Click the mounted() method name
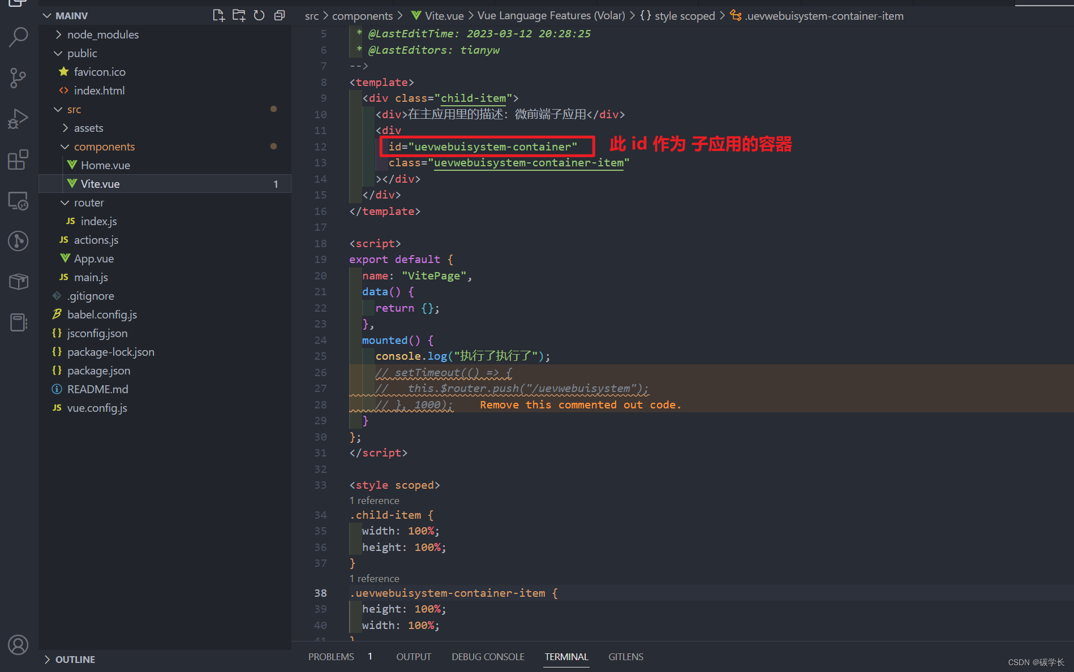Screen dimensions: 1074x672 (x=385, y=340)
